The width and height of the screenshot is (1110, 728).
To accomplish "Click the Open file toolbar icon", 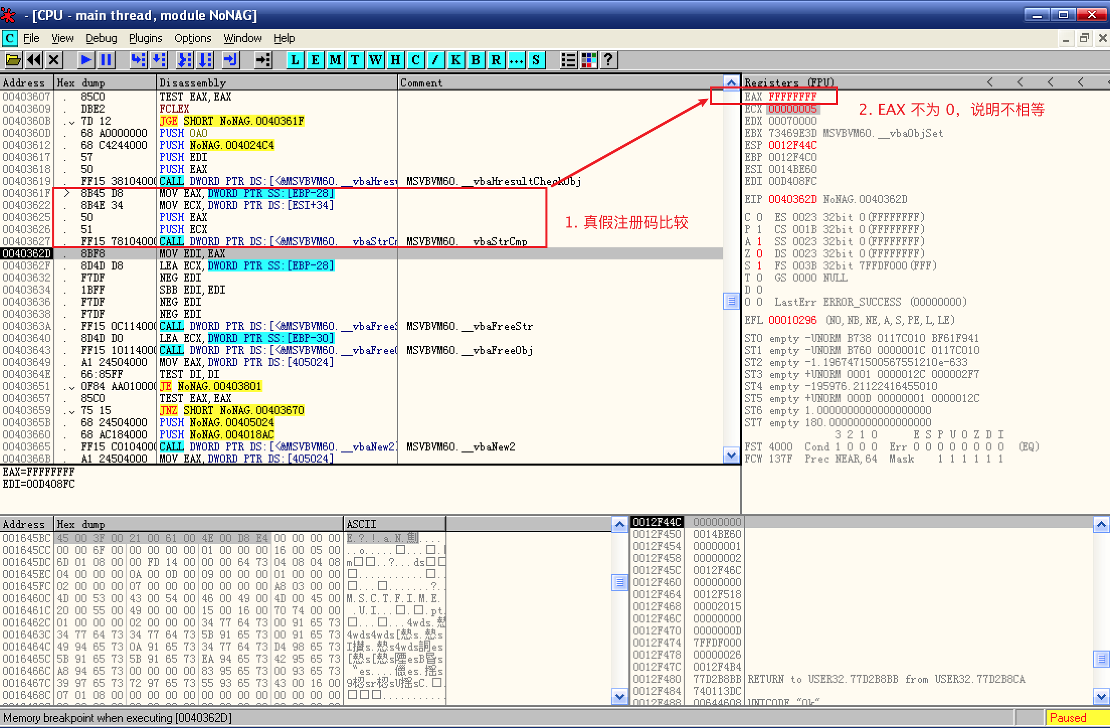I will click(x=14, y=60).
